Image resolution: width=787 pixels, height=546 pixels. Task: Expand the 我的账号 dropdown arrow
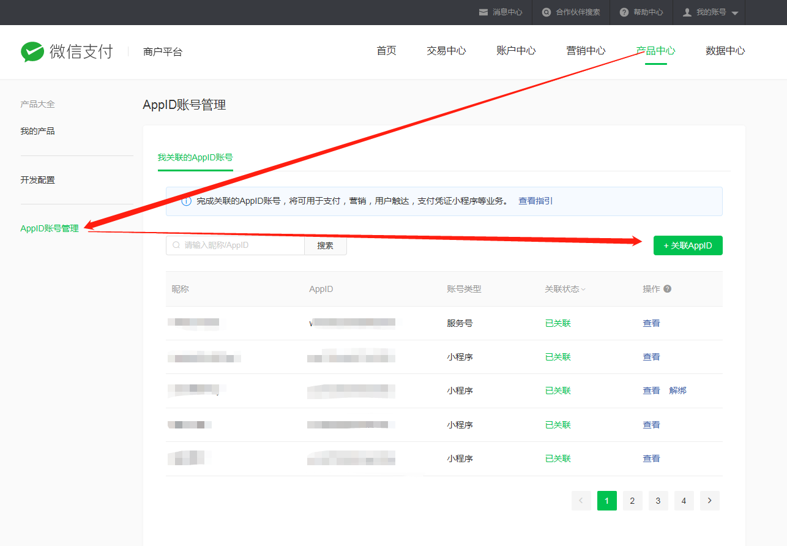tap(735, 13)
